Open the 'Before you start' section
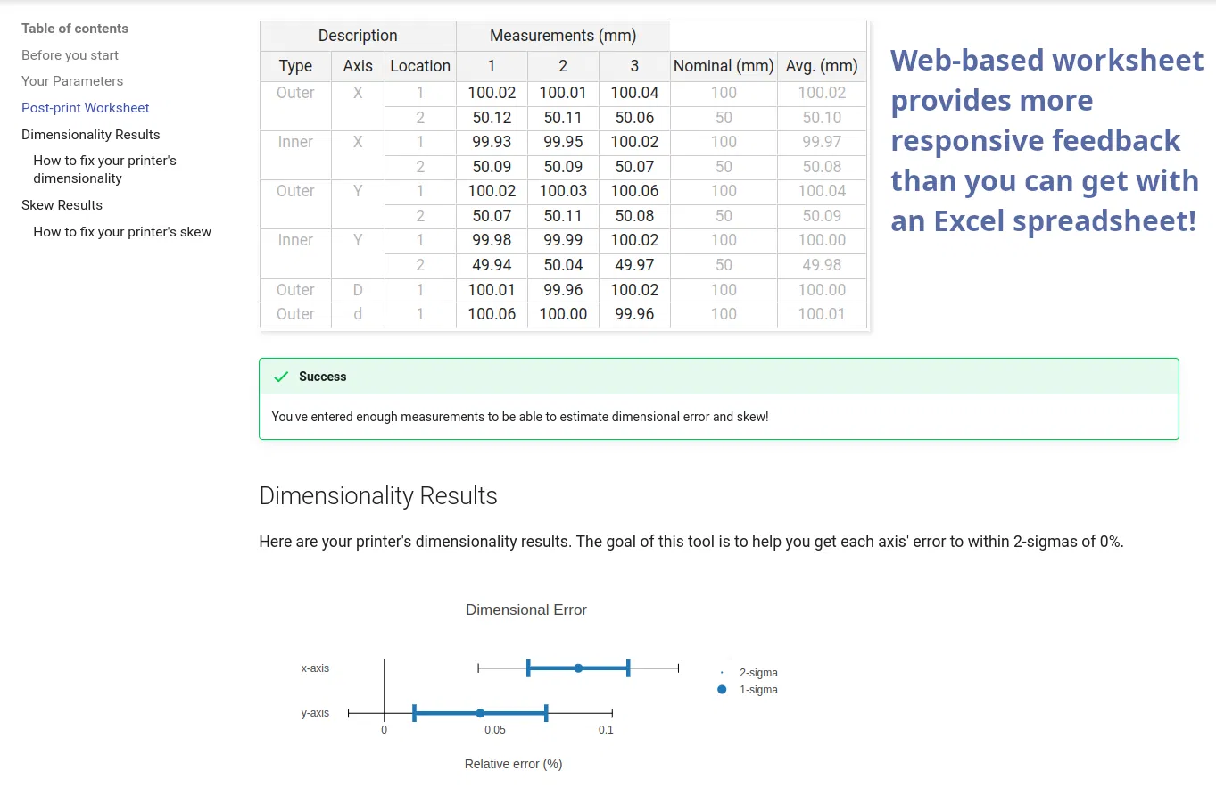 (x=70, y=55)
